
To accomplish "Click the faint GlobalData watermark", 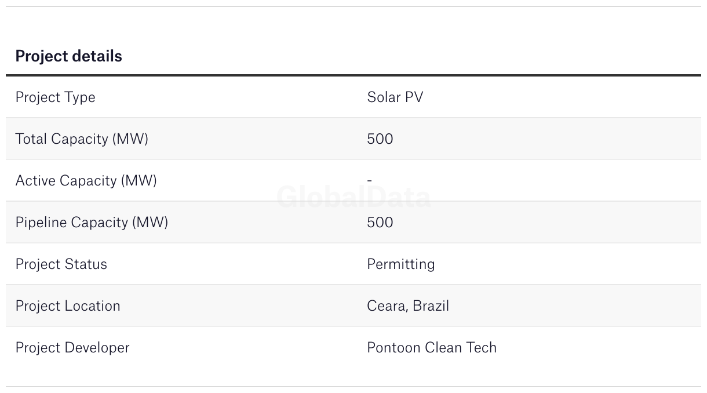I will [353, 198].
